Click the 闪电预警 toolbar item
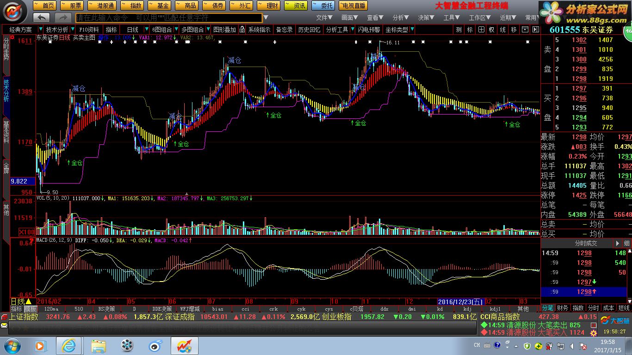This screenshot has height=355, width=632. 368,29
